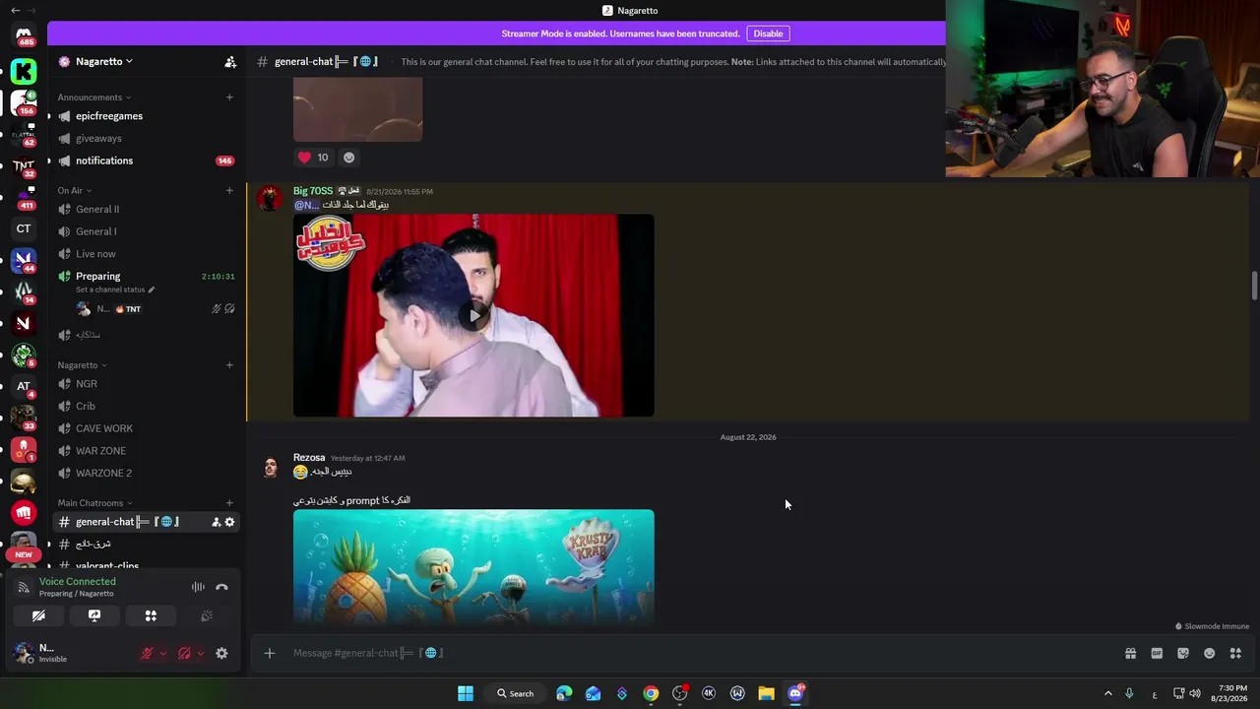Open voice connection details signal icon

click(x=24, y=588)
